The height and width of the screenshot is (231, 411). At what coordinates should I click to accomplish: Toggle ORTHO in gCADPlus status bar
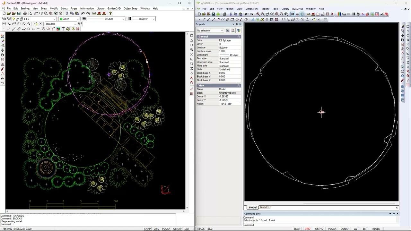click(319, 229)
